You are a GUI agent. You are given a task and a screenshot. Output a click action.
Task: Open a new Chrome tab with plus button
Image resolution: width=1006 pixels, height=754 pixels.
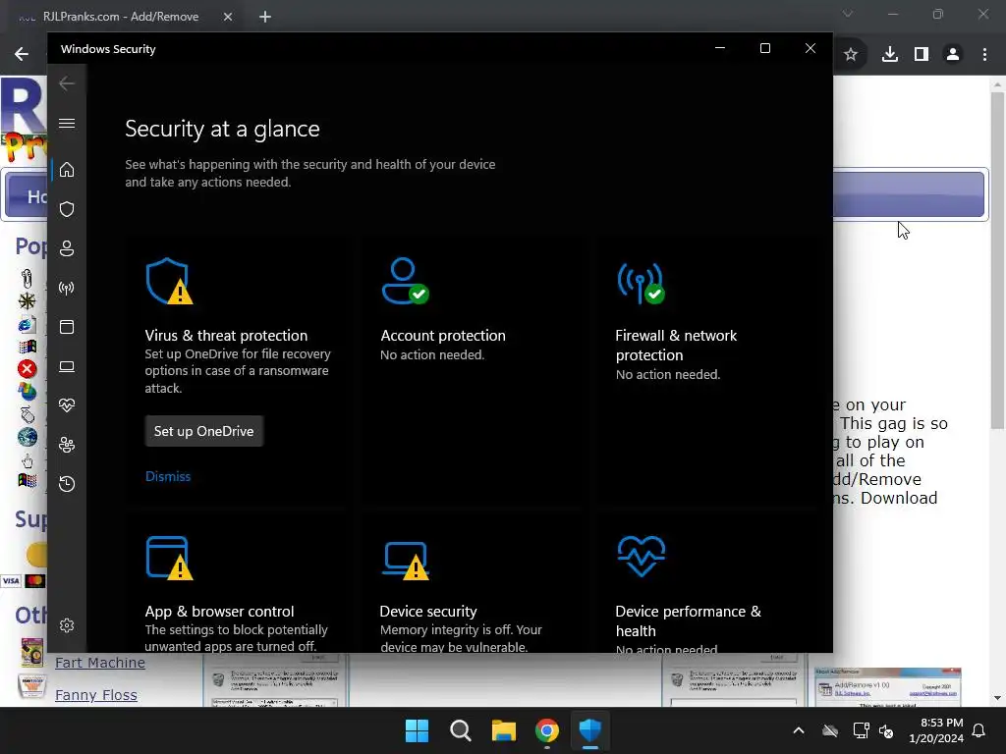(x=265, y=17)
